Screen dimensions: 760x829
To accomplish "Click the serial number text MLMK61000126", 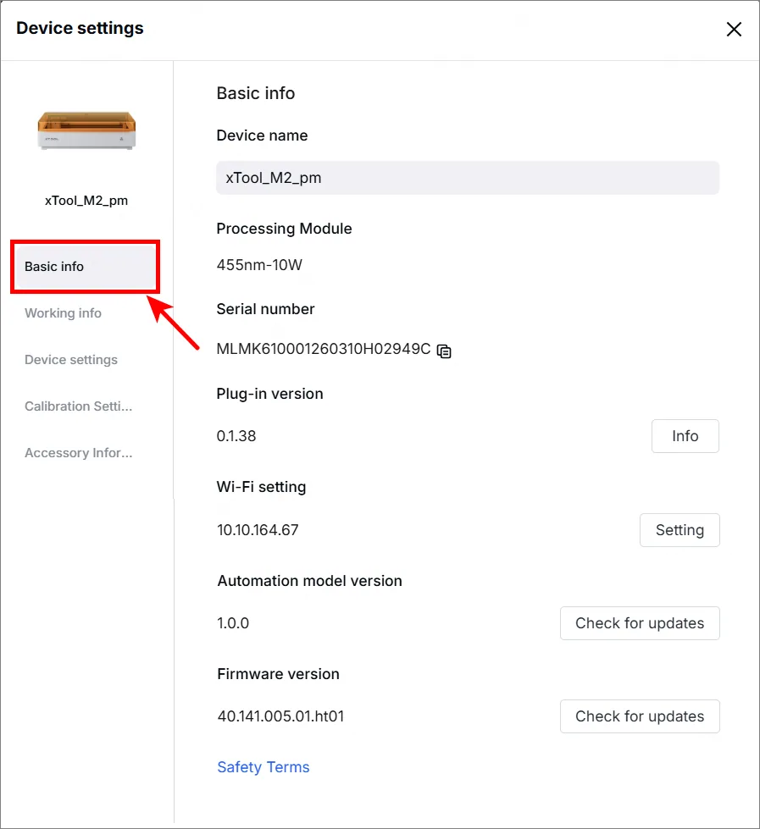I will click(x=324, y=349).
